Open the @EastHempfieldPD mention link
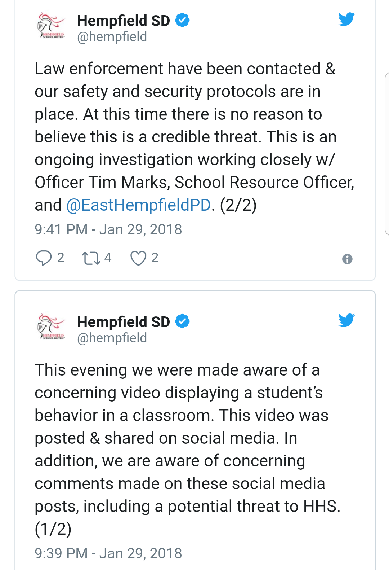389x570 pixels. pos(139,205)
